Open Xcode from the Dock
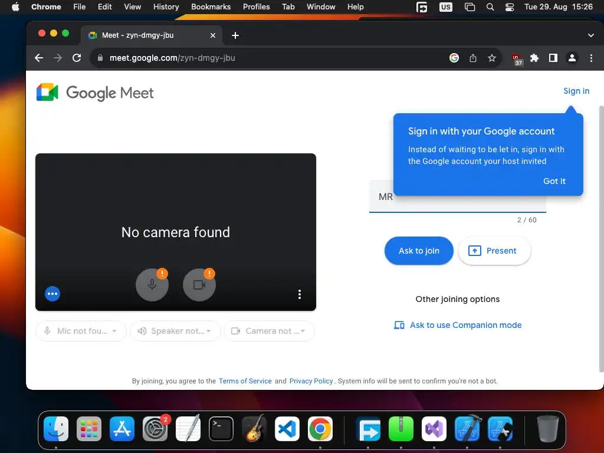Image resolution: width=604 pixels, height=453 pixels. click(x=467, y=429)
